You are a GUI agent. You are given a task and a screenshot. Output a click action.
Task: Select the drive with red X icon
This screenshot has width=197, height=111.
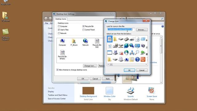pyautogui.click(x=121, y=53)
